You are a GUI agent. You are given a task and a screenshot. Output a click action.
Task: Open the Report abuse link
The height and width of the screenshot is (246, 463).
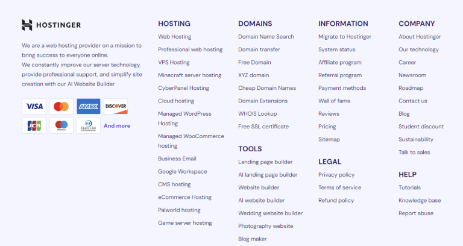coord(416,213)
